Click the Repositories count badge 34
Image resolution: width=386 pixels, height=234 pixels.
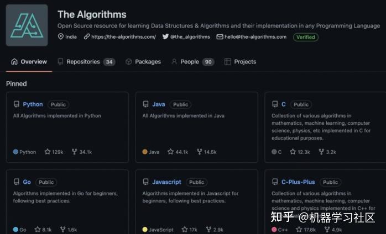tap(109, 62)
